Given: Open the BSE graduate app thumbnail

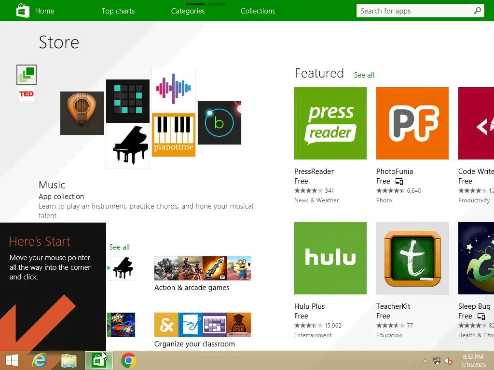Looking at the screenshot, I should point(239,325).
